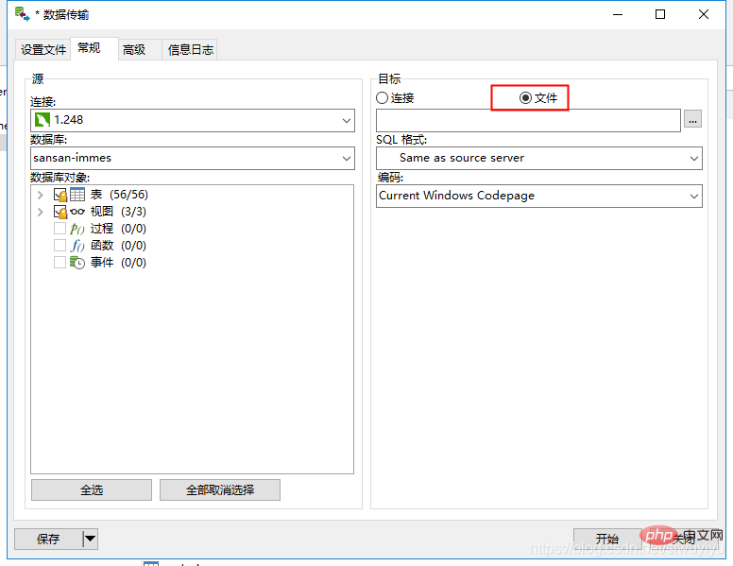Open the source 连接 dropdown

(x=347, y=121)
